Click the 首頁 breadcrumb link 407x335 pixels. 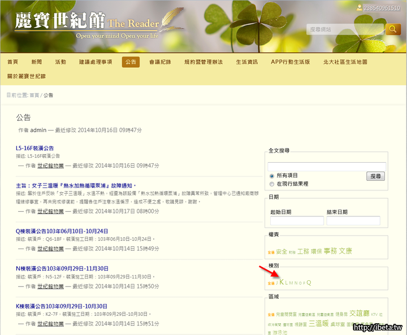tap(34, 95)
